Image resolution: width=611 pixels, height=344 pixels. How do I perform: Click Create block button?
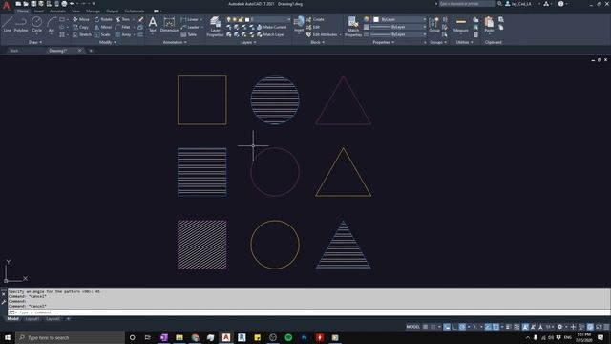coord(315,19)
